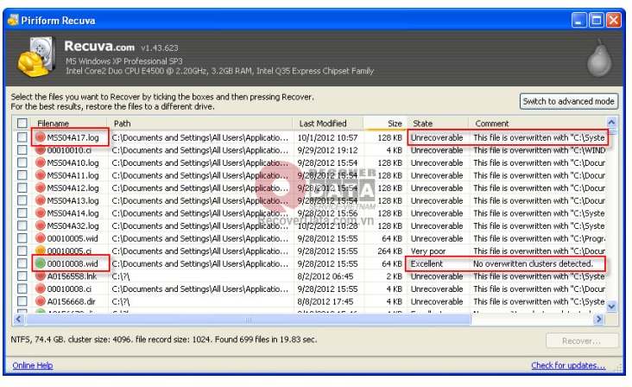Click red status dot of MSS04A17.log
This screenshot has height=387, width=632.
[x=40, y=137]
